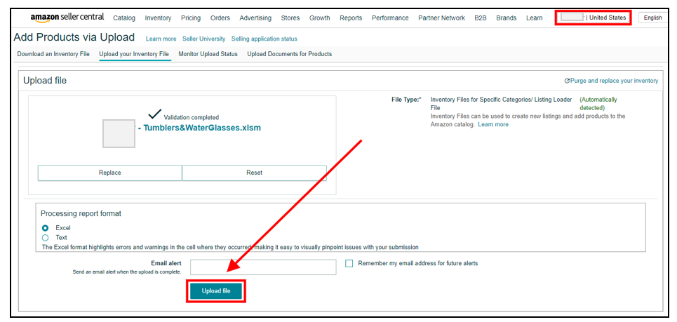Follow the Learn more link beside page title
677x322 pixels.
click(161, 39)
